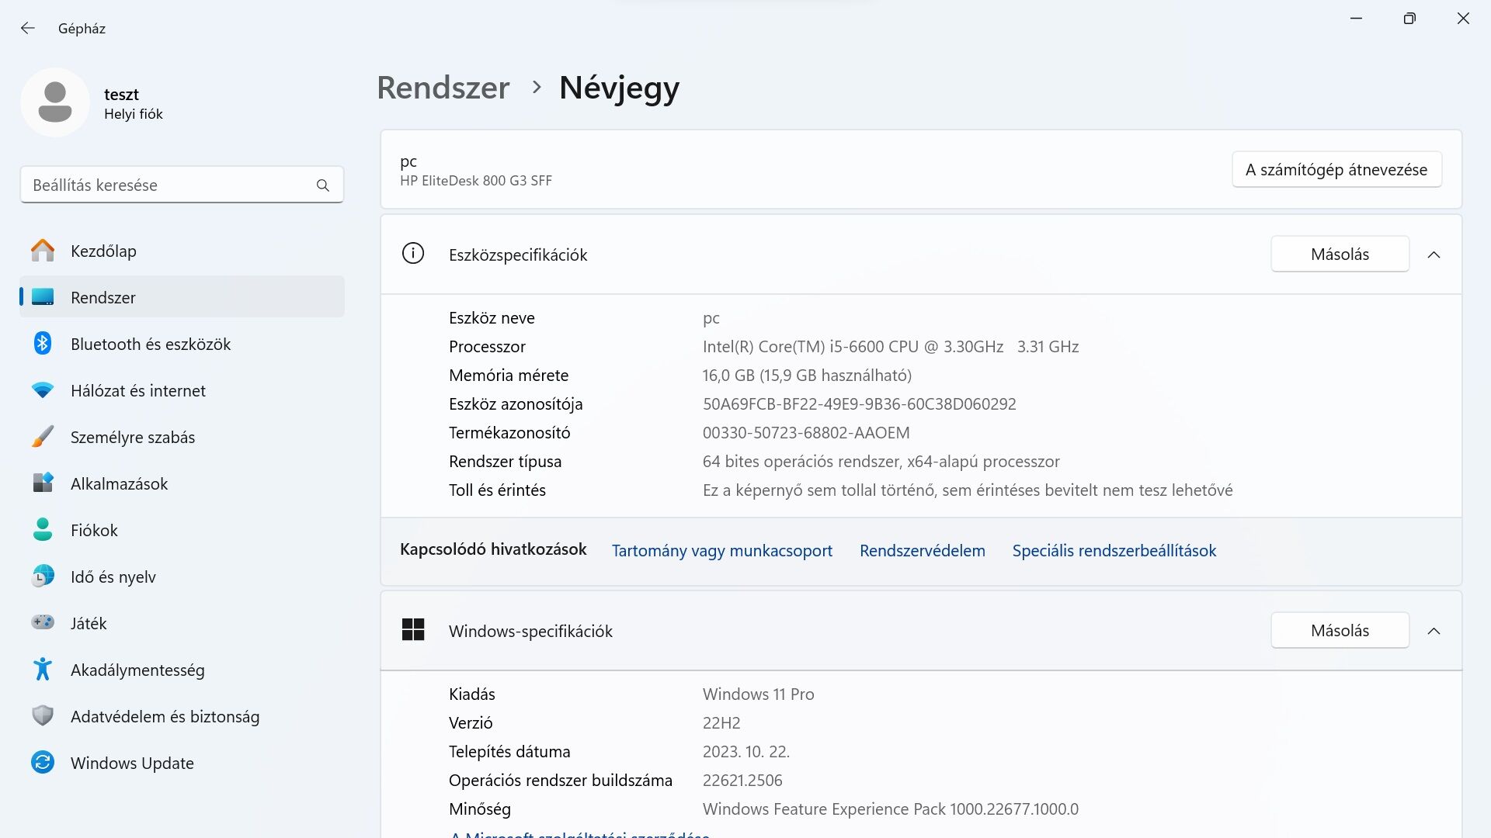Click the Alkalmazások apps icon
This screenshot has height=838, width=1491.
[x=43, y=483]
